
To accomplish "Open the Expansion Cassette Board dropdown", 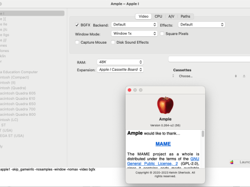I will click(x=120, y=70).
